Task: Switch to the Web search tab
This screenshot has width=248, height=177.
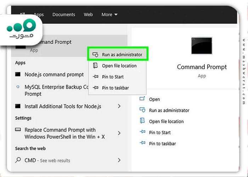Action: pyautogui.click(x=88, y=15)
